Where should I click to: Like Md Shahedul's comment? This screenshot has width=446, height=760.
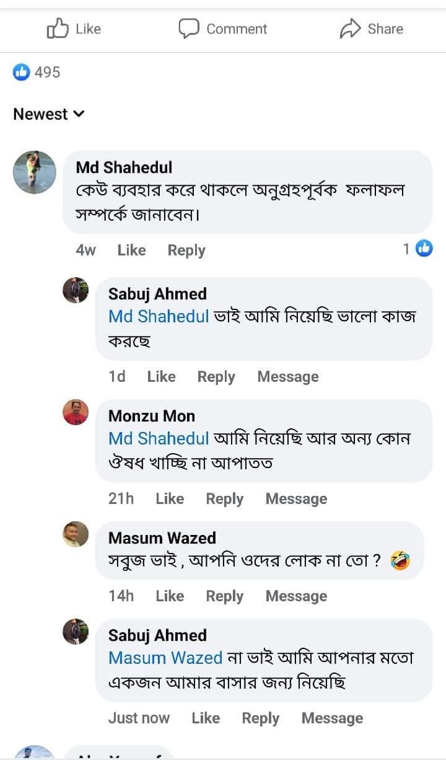click(x=131, y=250)
